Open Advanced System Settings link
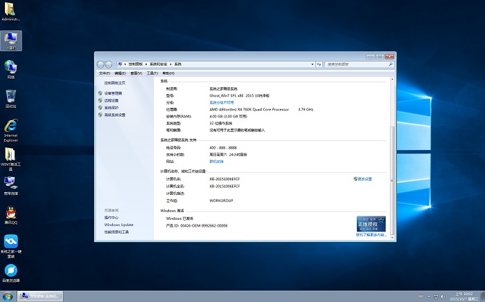 coord(115,115)
